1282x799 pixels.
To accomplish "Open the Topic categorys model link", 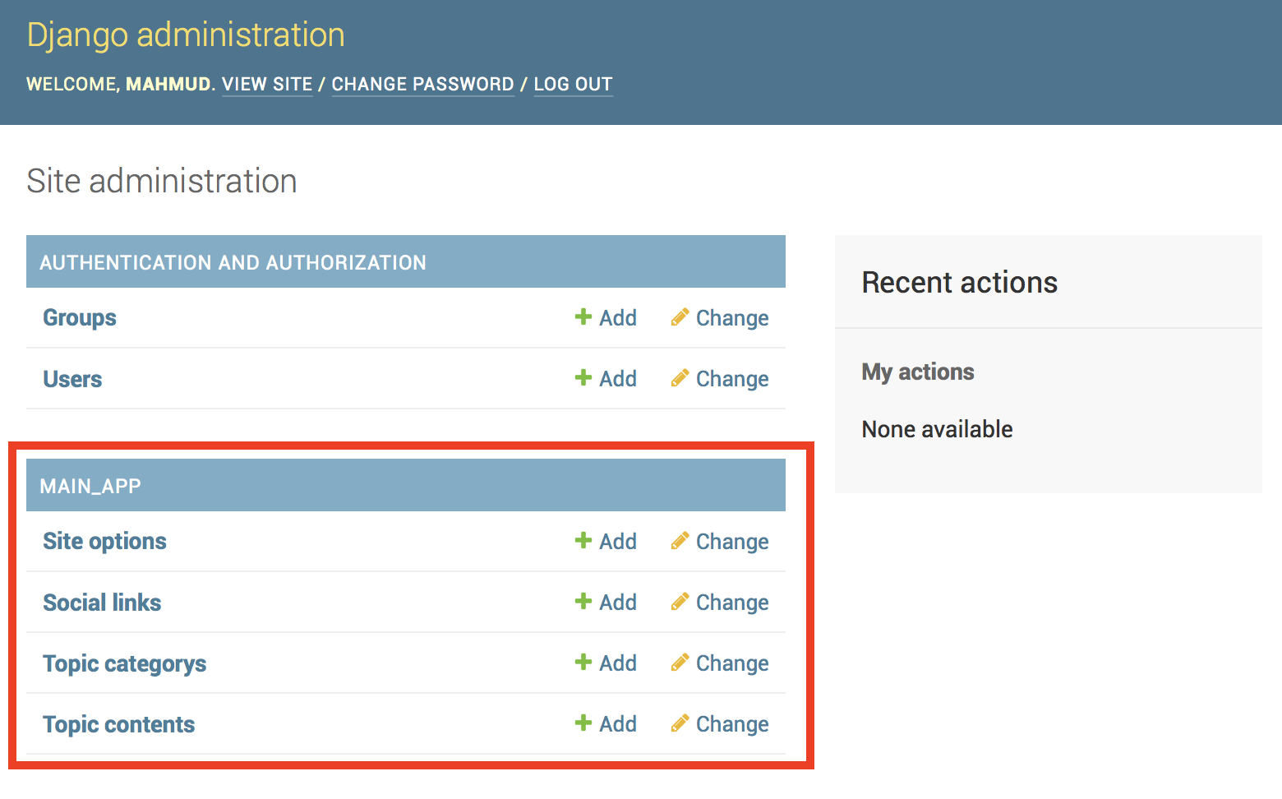I will click(124, 664).
